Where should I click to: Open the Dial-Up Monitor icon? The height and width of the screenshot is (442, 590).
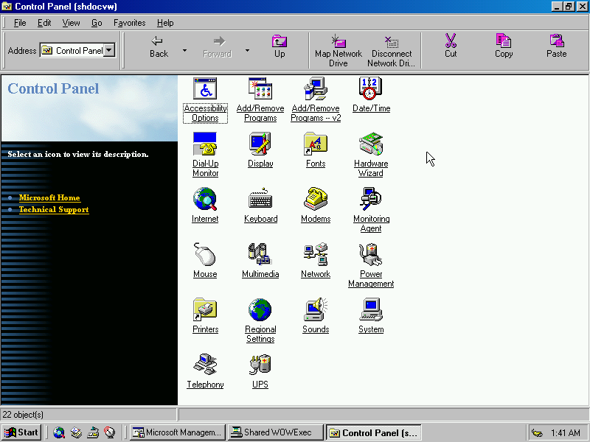click(205, 144)
